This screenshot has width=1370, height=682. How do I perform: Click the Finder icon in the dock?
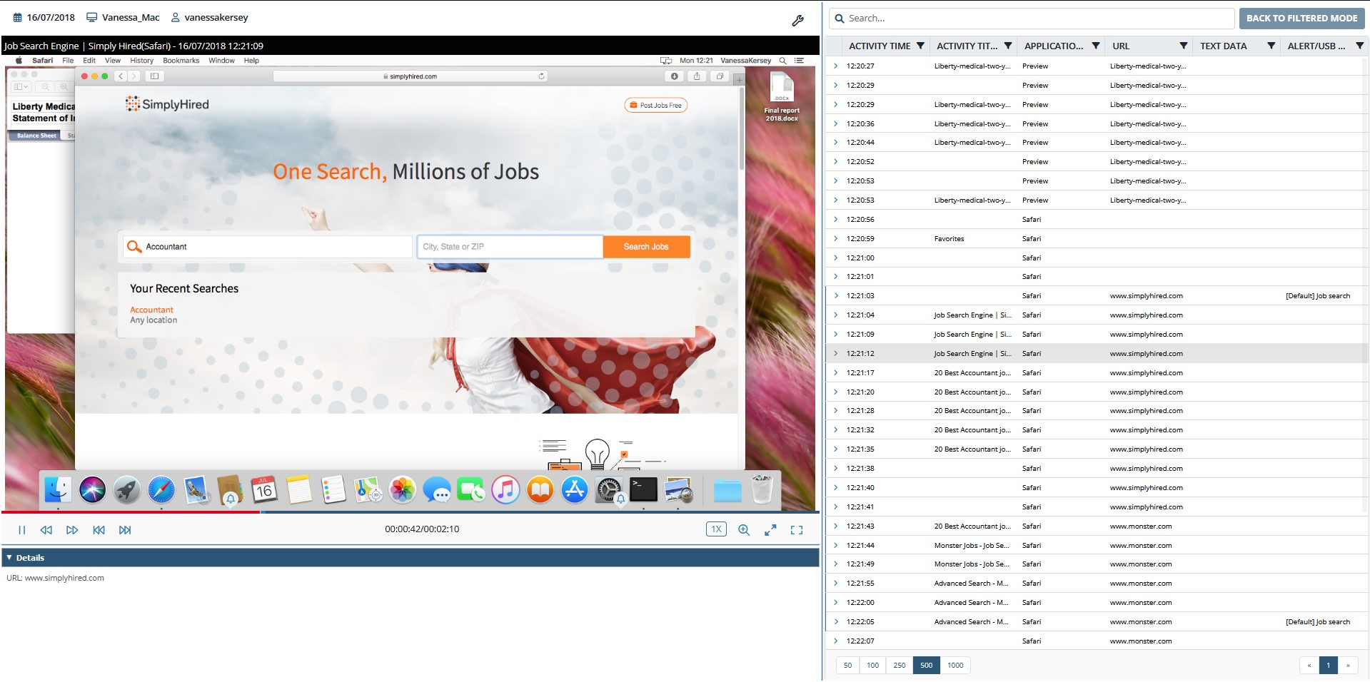(58, 490)
